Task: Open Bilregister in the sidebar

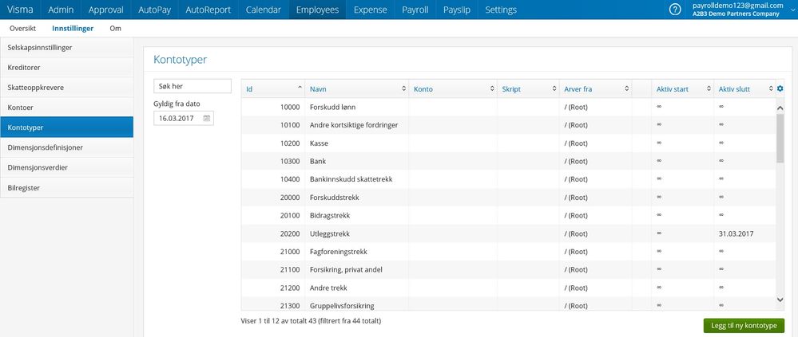Action: pyautogui.click(x=66, y=187)
